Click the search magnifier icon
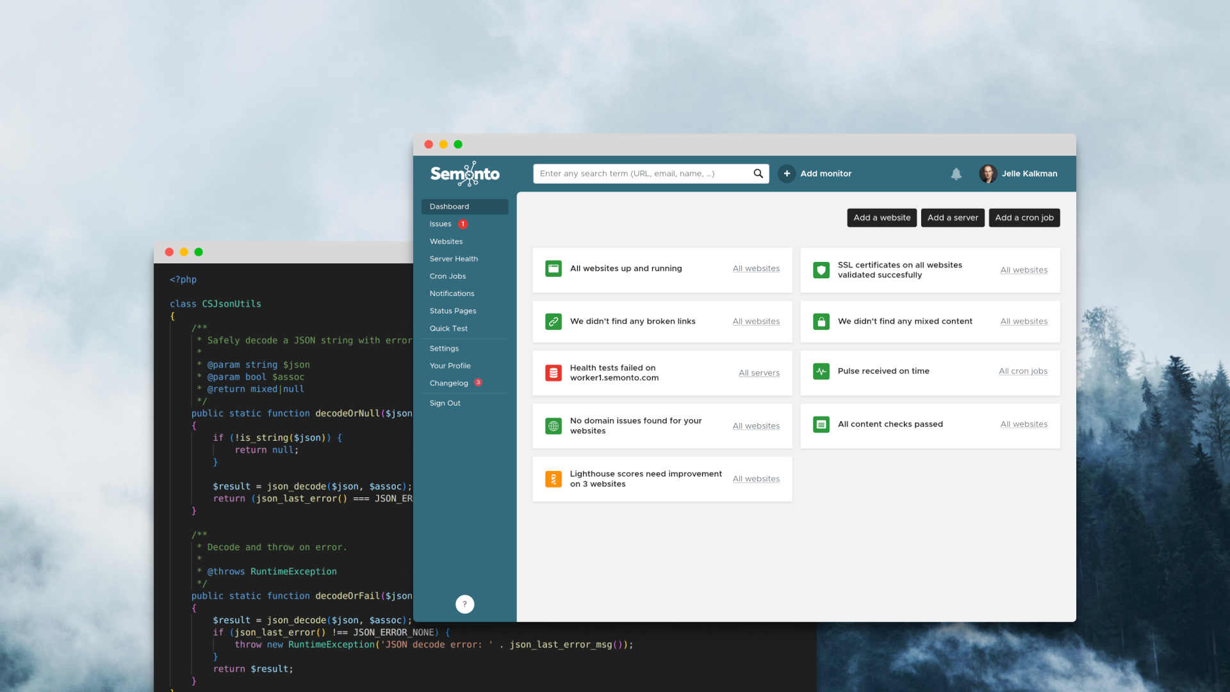Screen dimensions: 1230x692 pos(758,174)
